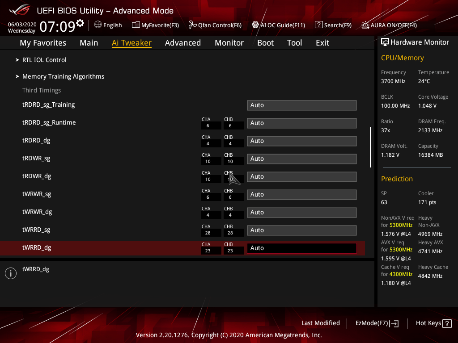458x343 pixels.
Task: Click the info icon beside tWRRD_dg description
Action: (x=10, y=273)
